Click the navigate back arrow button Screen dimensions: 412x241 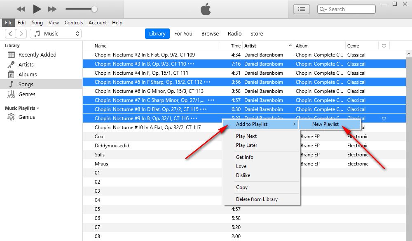tap(10, 34)
